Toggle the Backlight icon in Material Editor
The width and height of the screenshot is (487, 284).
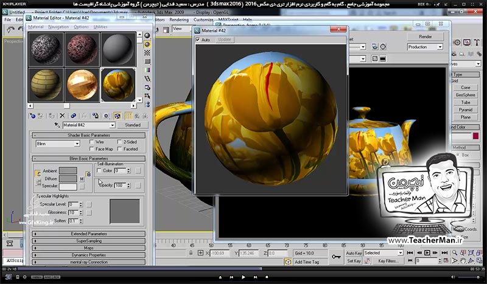point(147,44)
